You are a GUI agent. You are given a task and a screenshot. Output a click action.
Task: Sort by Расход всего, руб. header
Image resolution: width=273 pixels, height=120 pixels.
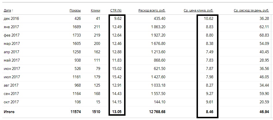(x=152, y=10)
